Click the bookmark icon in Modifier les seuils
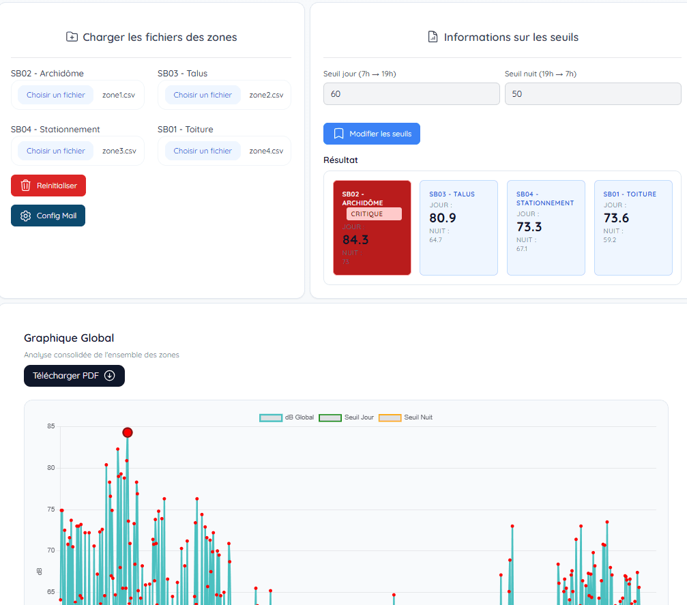This screenshot has height=605, width=687. click(338, 134)
